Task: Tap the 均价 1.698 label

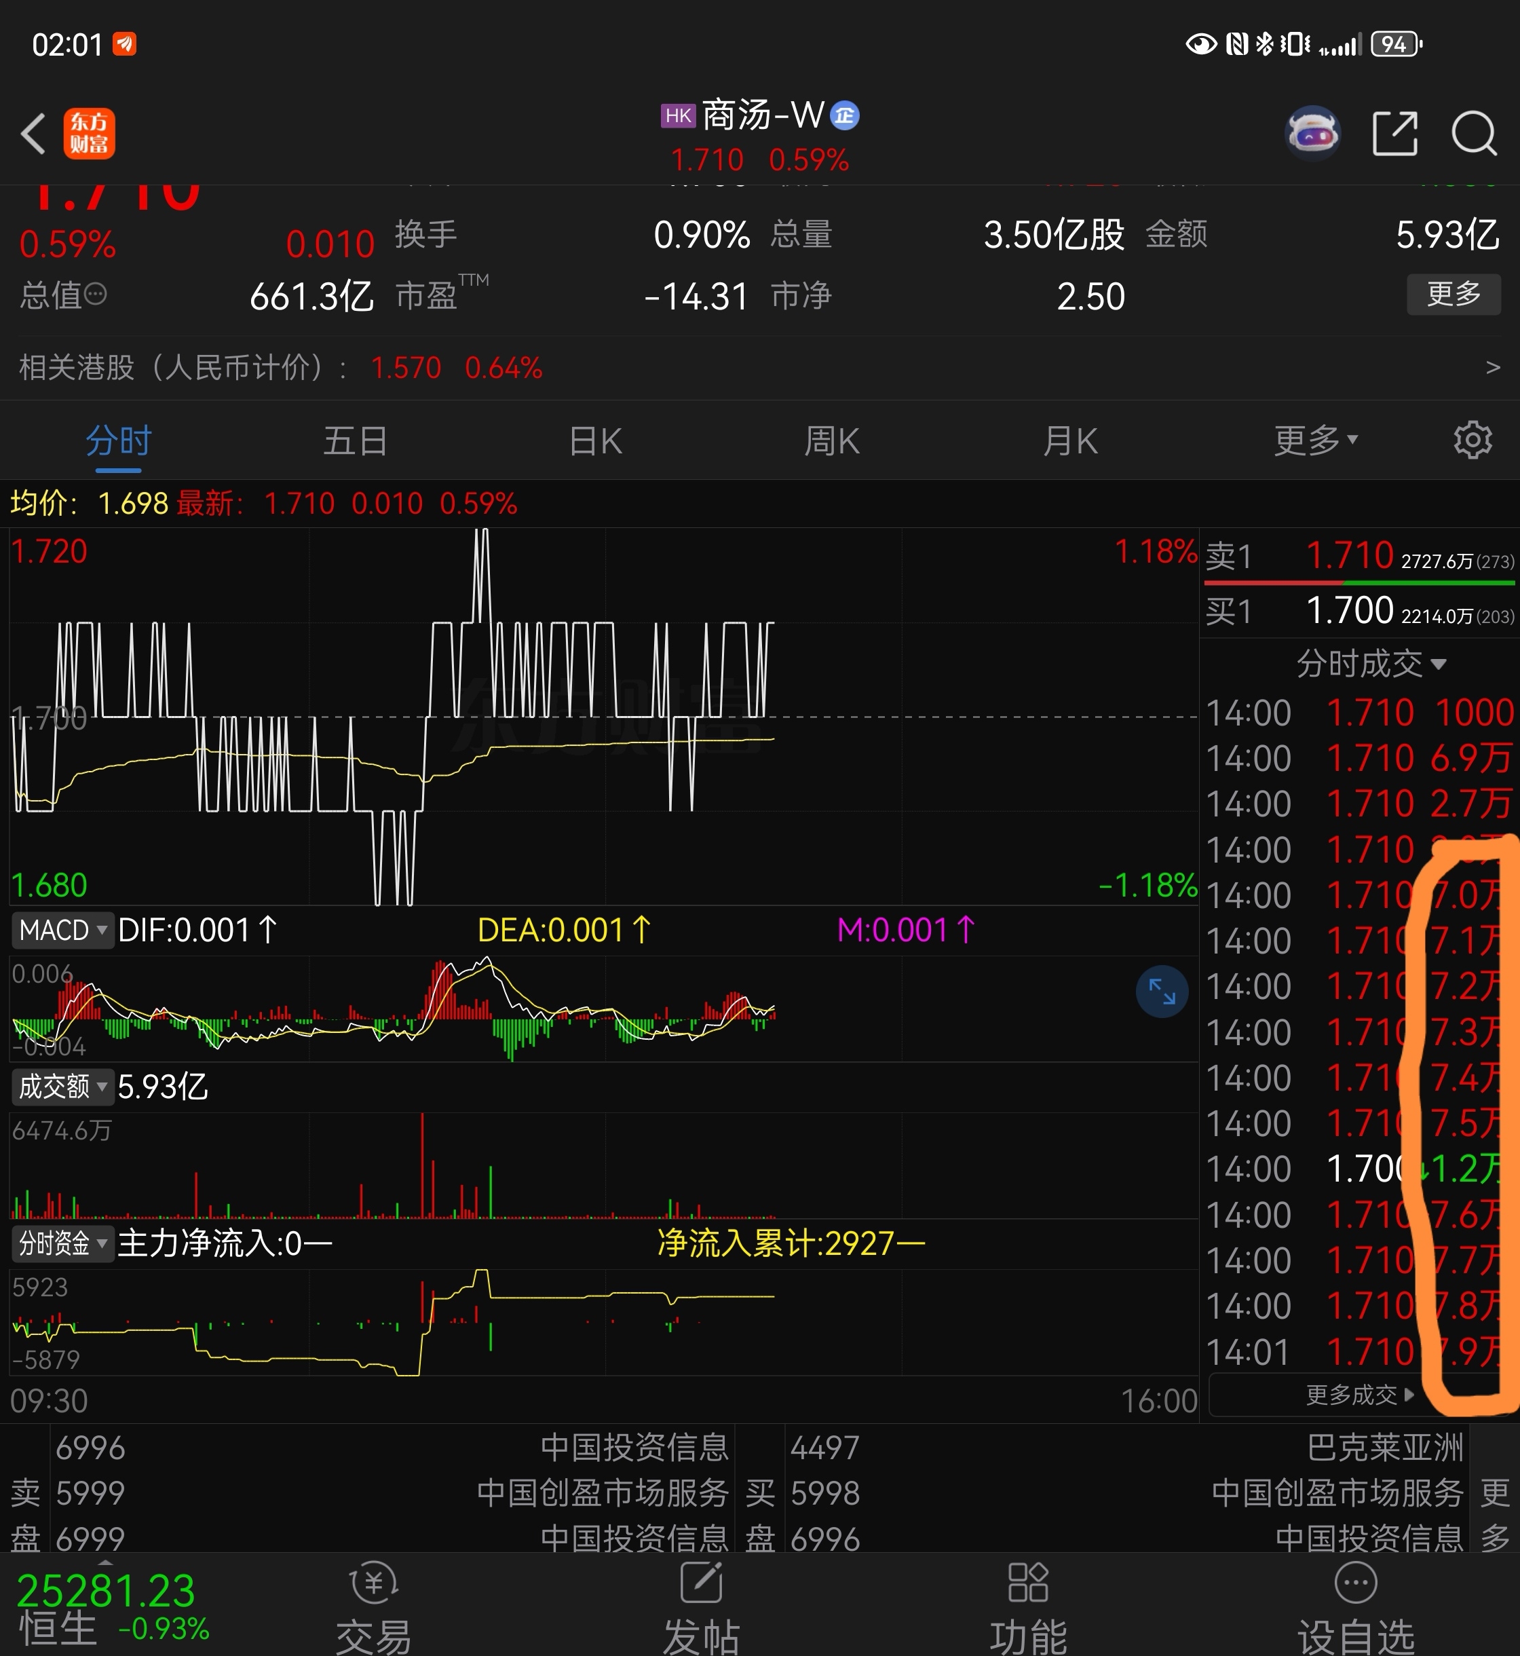Action: [89, 503]
